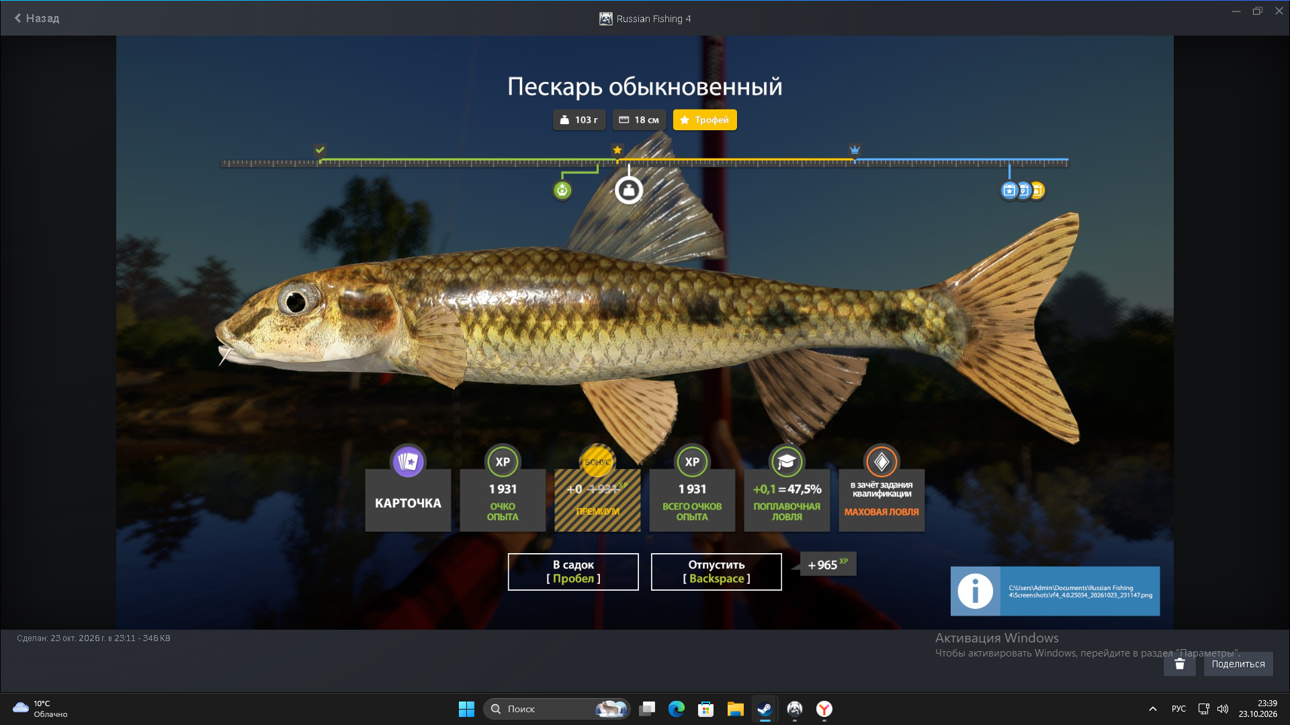1290x725 pixels.
Task: Click the yellow star trophy marker
Action: [x=617, y=150]
